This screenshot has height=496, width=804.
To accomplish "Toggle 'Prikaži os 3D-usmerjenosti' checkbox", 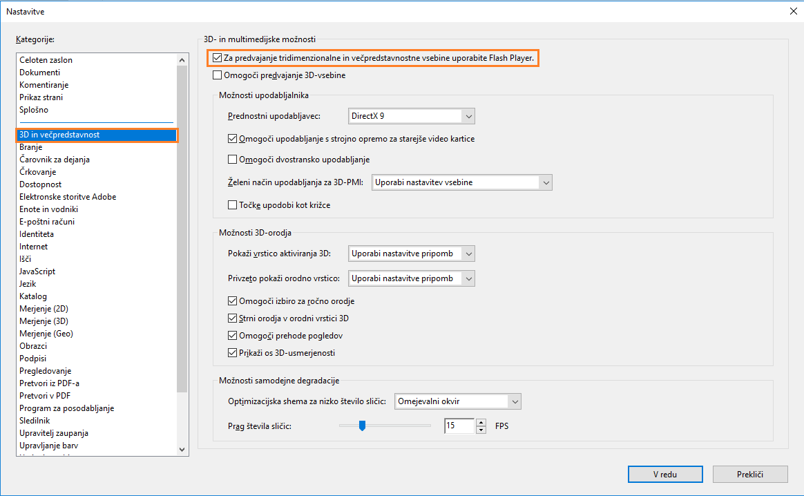I will coord(232,353).
